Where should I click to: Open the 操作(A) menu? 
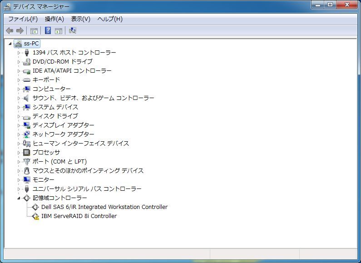coord(54,19)
